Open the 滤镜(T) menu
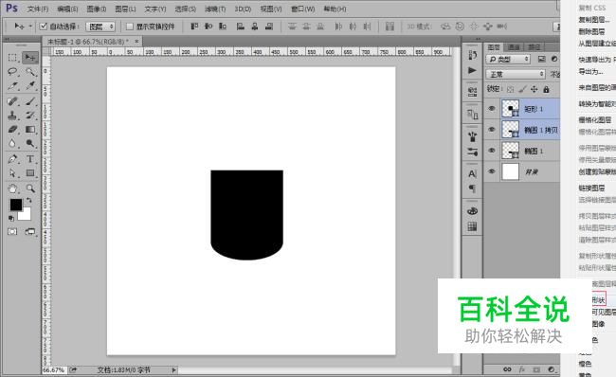616x377 pixels. coord(215,9)
